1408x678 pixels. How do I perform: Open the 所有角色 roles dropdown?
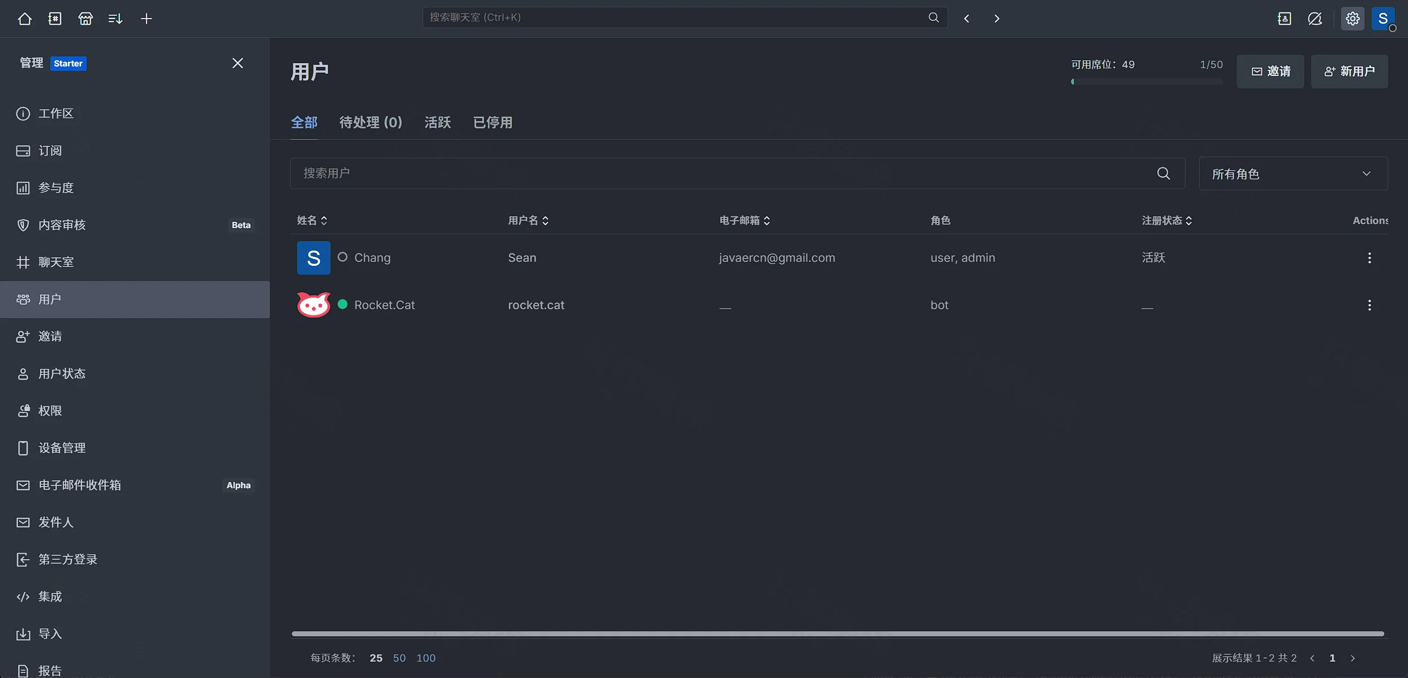tap(1293, 173)
